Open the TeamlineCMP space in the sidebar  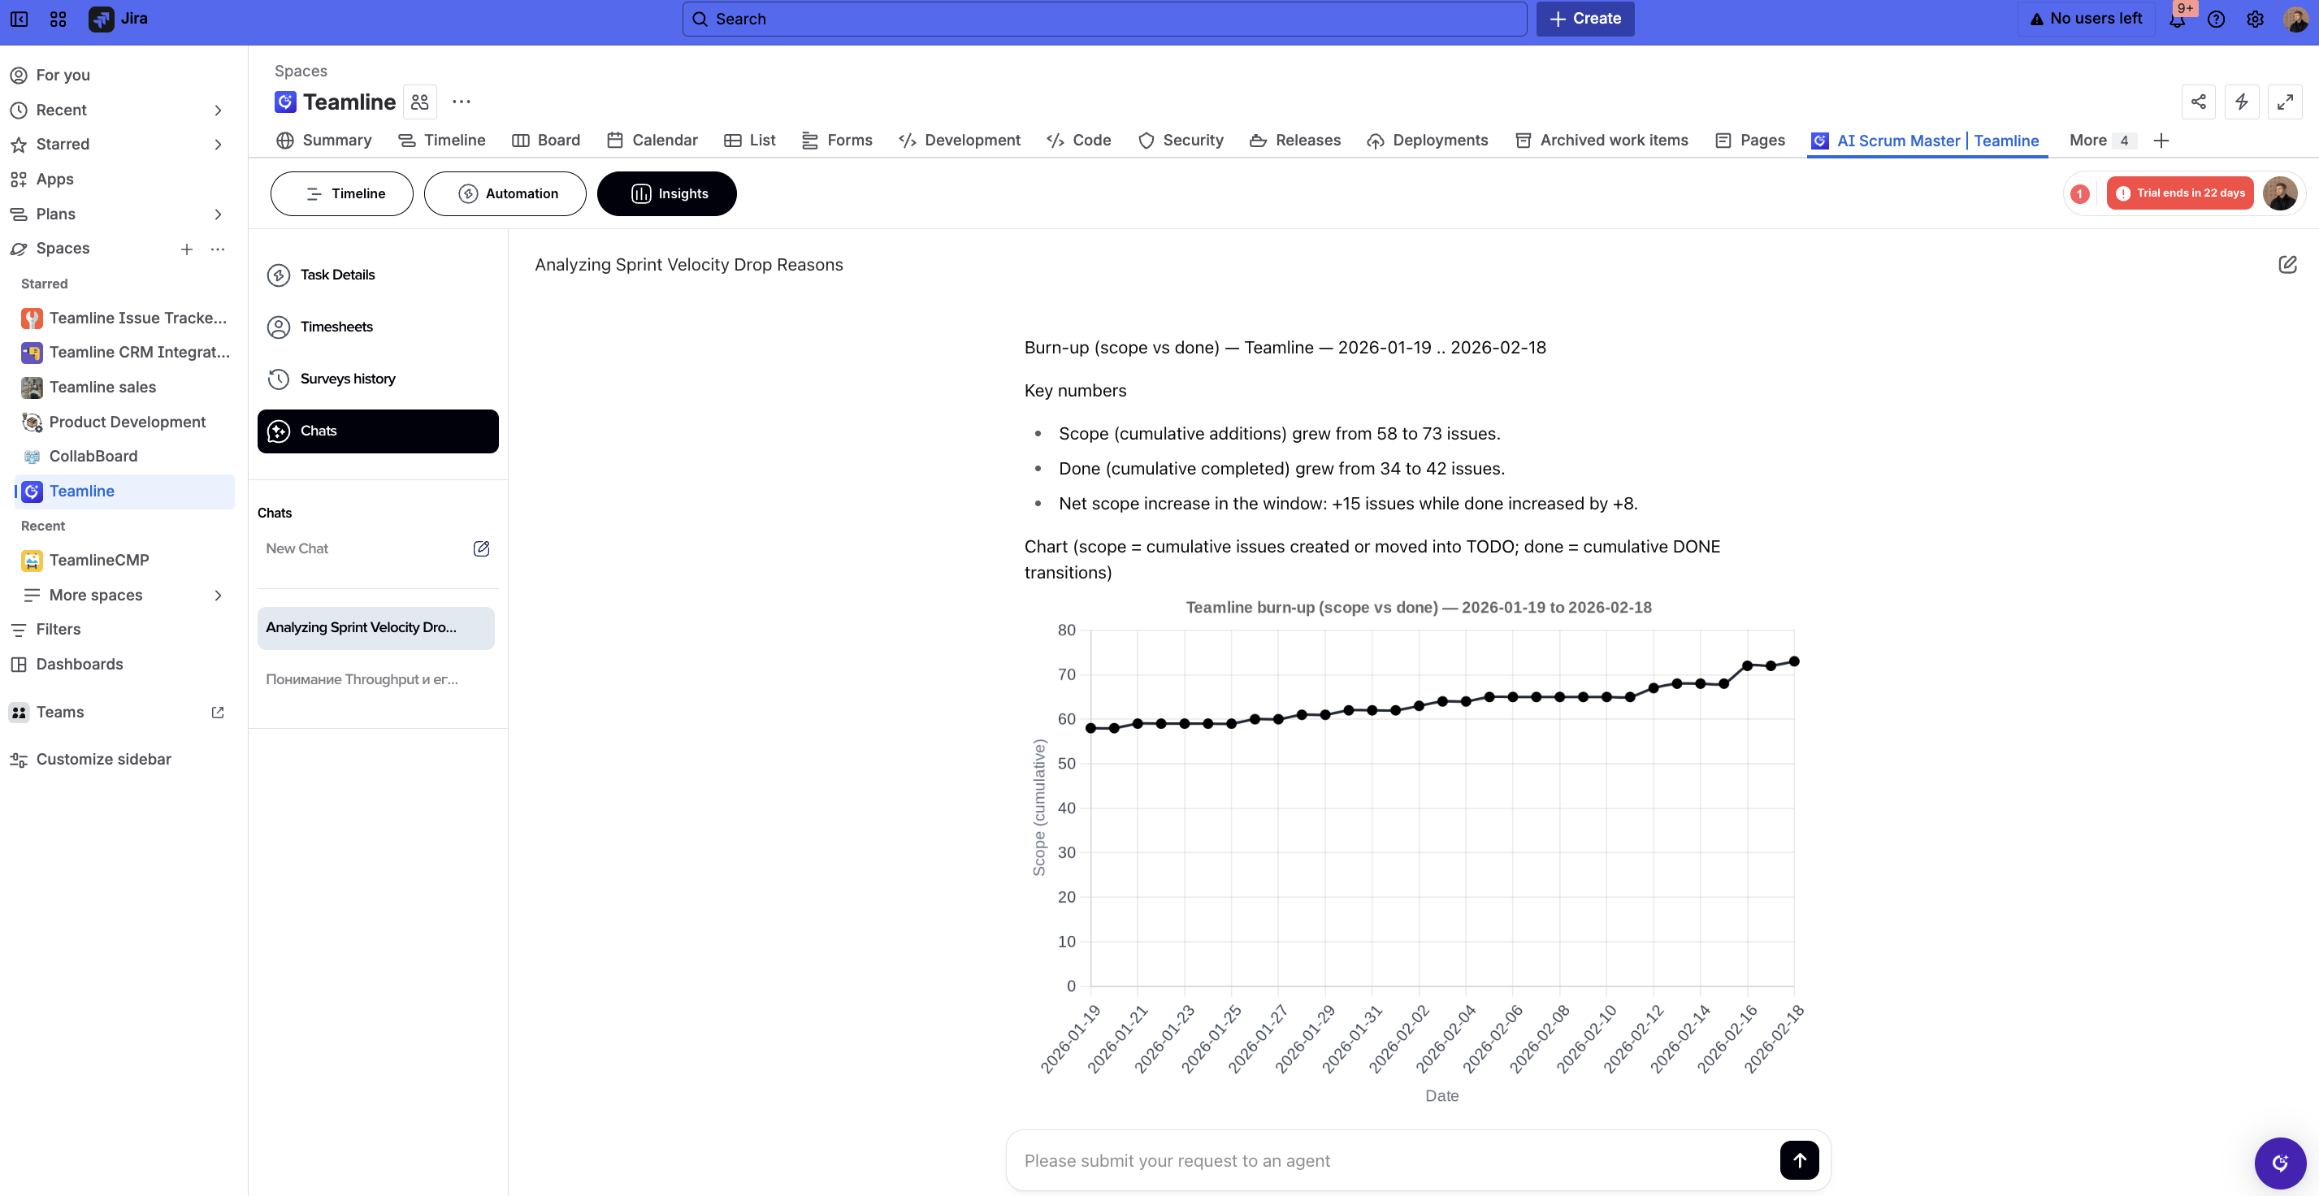125,560
